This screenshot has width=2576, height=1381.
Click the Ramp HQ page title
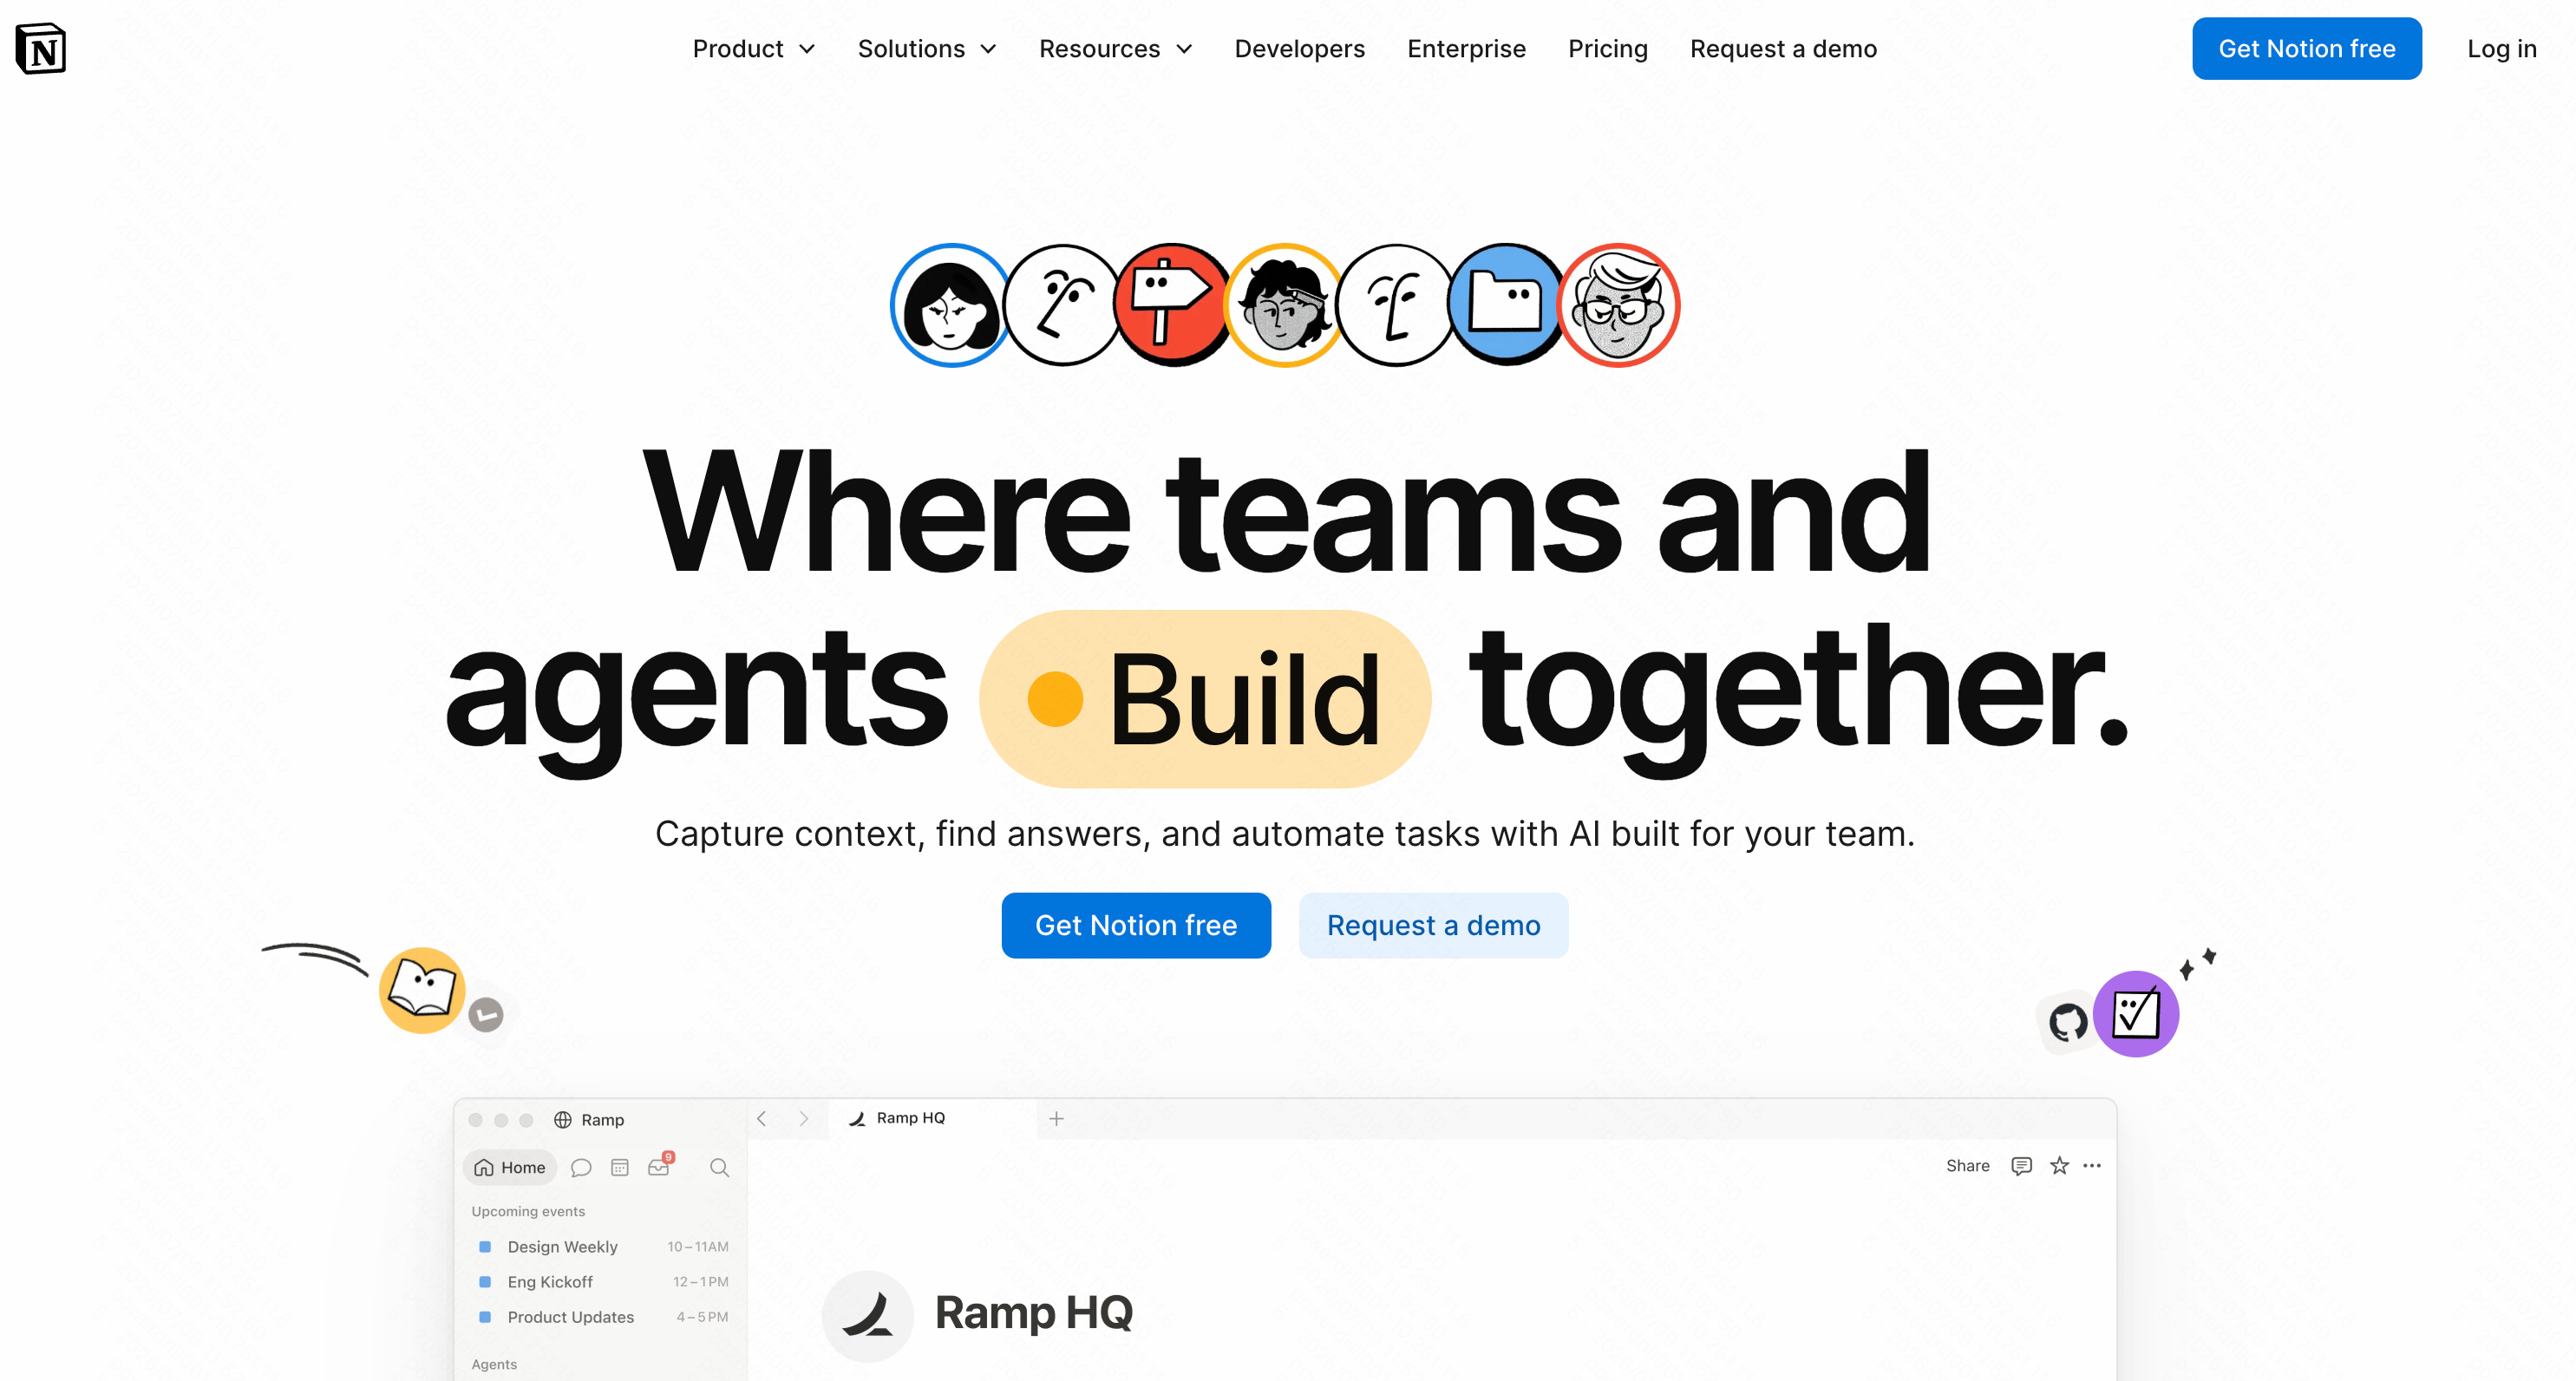(x=1033, y=1313)
